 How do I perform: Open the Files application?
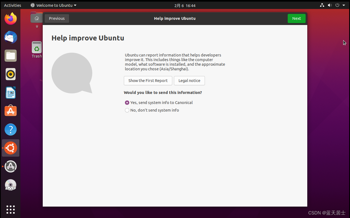click(x=10, y=56)
